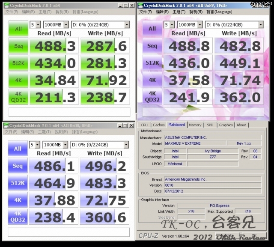Switch to Caches tab in CPU-Z
The height and width of the screenshot is (247, 274).
click(159, 125)
